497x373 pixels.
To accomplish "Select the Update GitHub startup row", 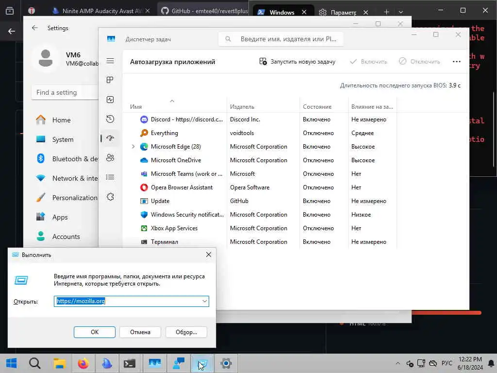I will (x=261, y=201).
